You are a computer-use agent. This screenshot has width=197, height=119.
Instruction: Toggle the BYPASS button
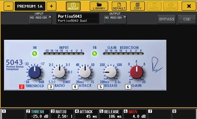pyautogui.click(x=167, y=19)
